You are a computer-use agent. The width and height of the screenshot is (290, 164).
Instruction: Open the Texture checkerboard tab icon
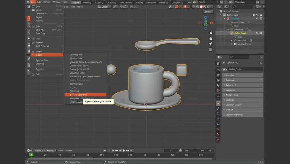pyautogui.click(x=218, y=141)
